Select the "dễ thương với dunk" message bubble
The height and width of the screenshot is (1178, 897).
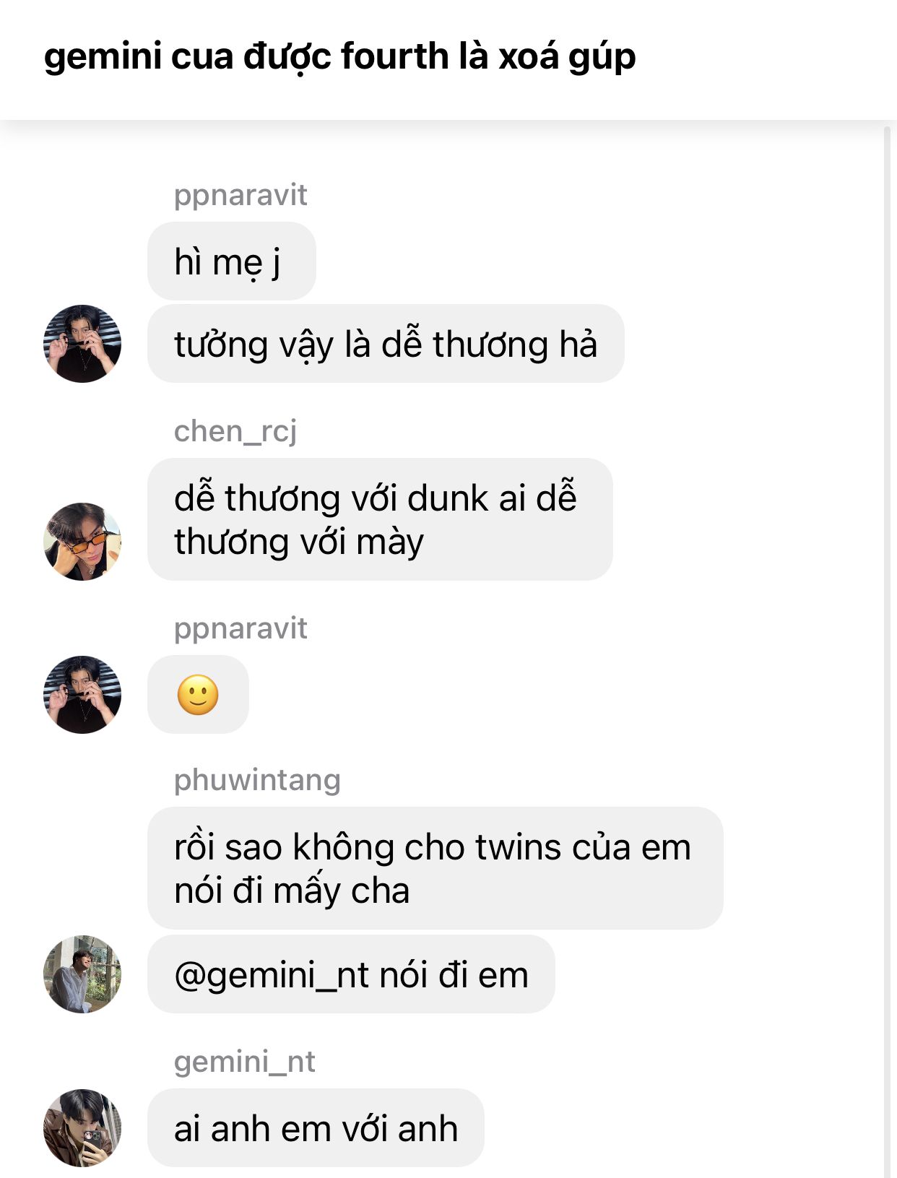(x=380, y=519)
